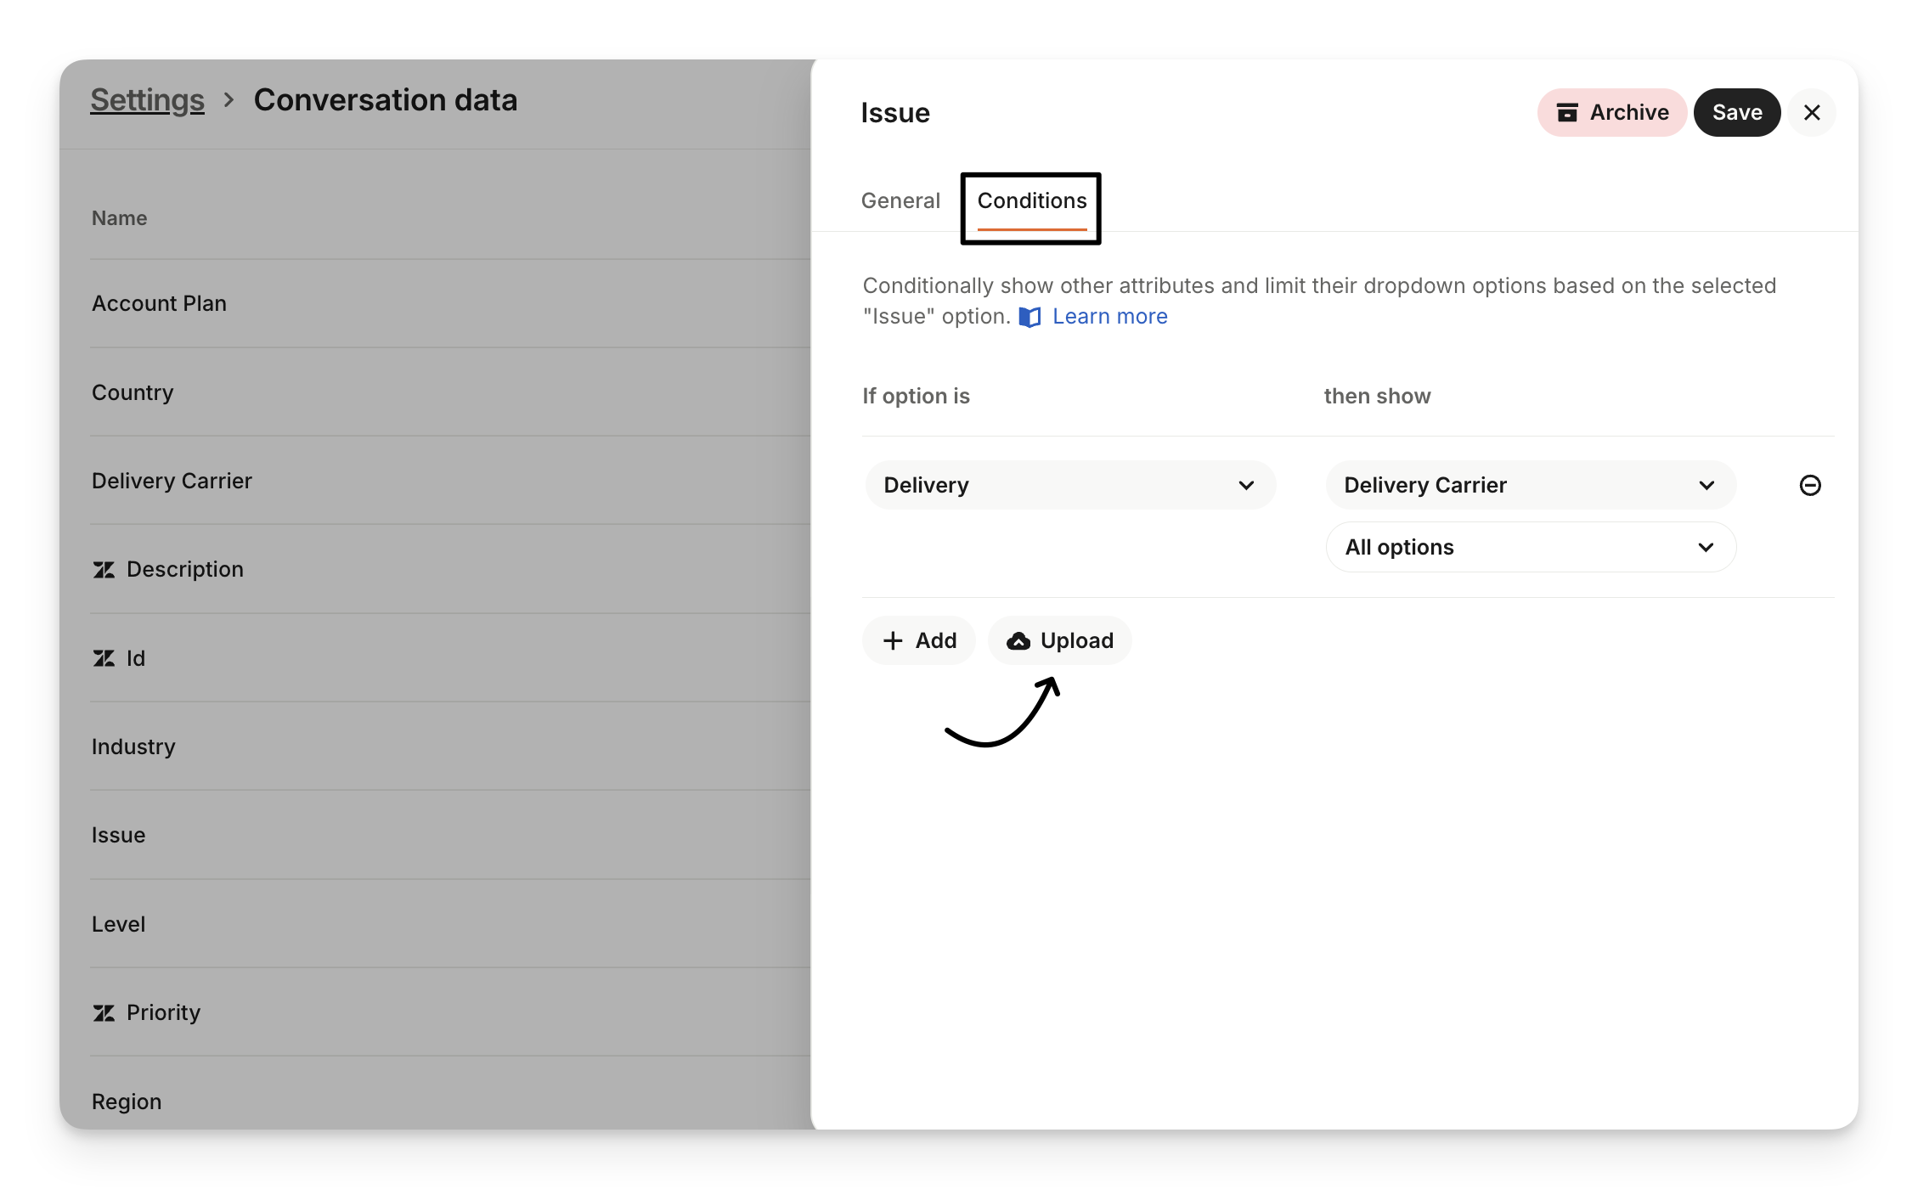Select the Industry attribute row
Viewport: 1918px width, 1189px height.
coord(133,747)
